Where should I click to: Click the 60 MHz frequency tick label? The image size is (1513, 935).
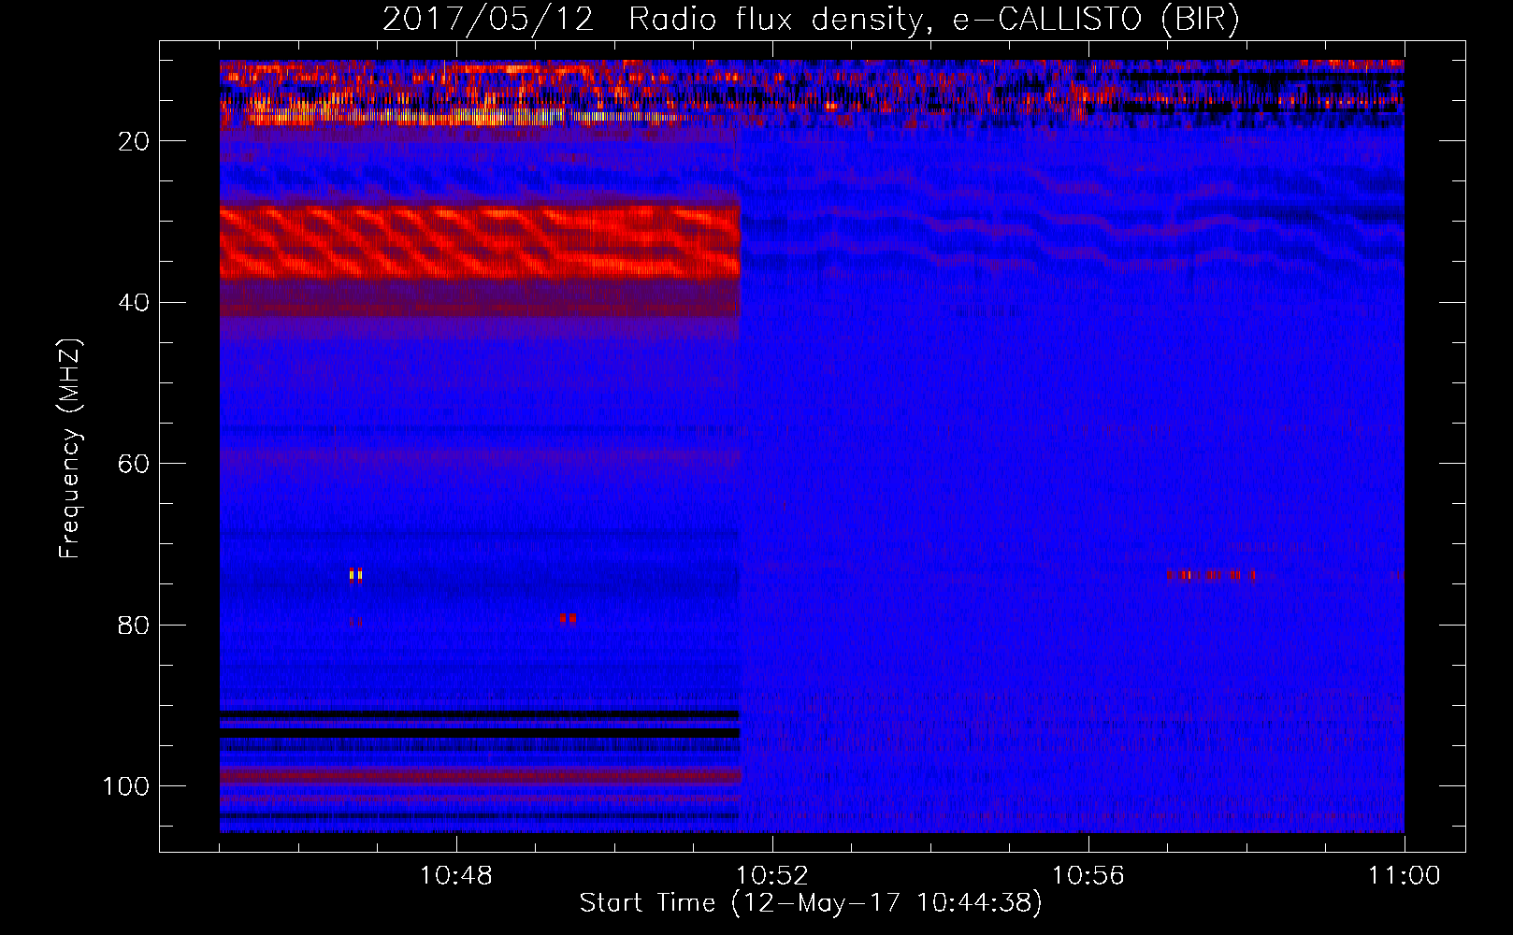pos(135,464)
